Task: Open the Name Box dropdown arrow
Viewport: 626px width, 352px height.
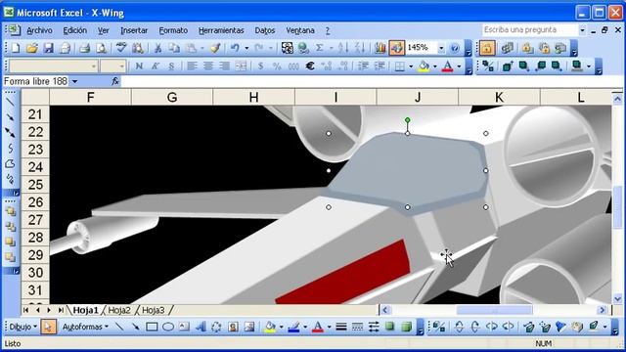Action: coord(74,82)
